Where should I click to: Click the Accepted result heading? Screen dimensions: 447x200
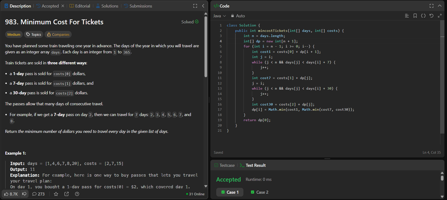228,180
